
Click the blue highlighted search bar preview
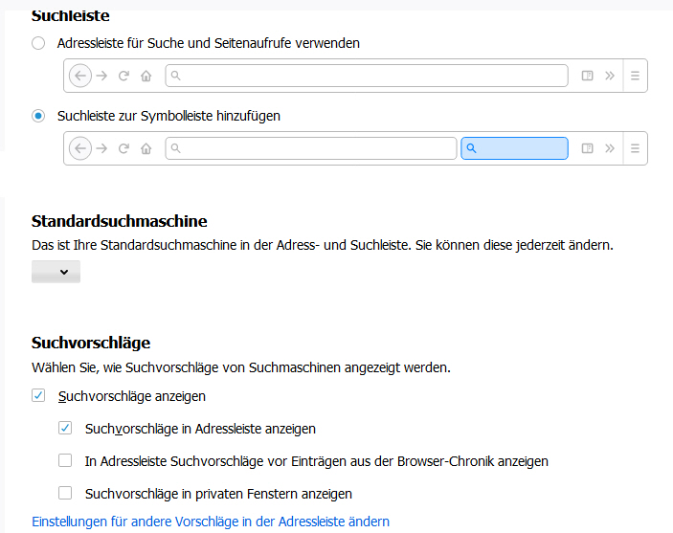514,148
